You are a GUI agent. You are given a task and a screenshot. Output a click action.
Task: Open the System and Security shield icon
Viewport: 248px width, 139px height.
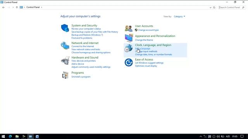tap(65, 28)
